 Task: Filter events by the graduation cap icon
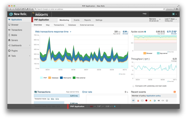159,101
